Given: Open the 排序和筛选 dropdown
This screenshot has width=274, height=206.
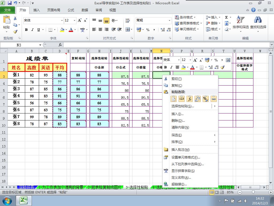Looking at the screenshot, I should 241,24.
